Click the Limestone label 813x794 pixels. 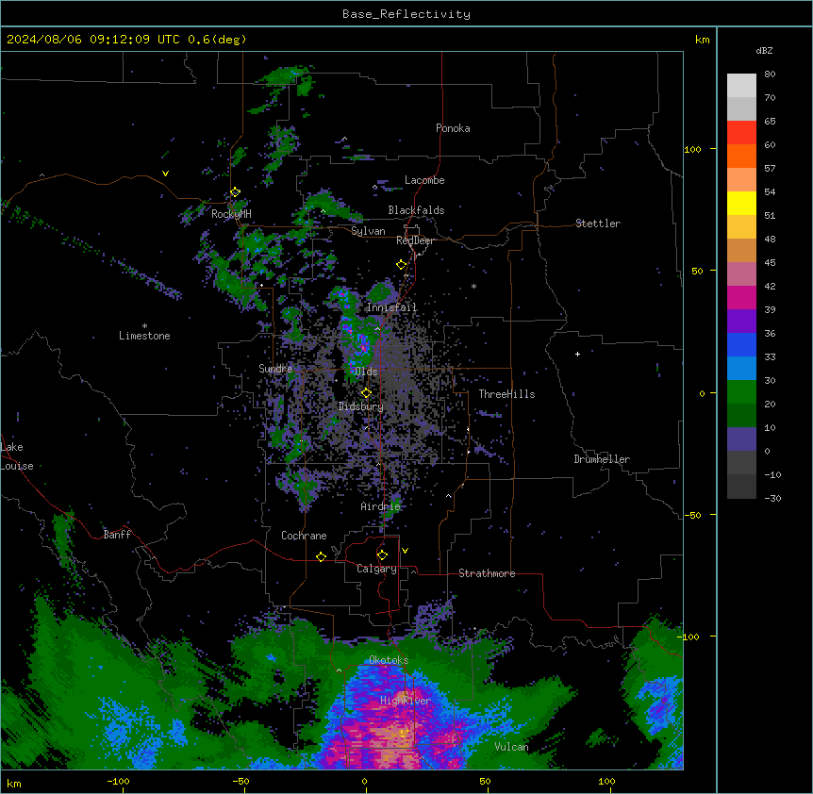144,336
